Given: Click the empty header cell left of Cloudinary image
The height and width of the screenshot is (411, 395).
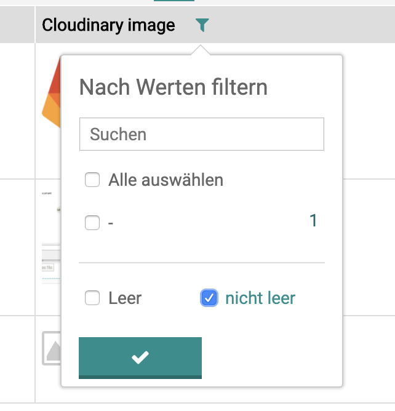Looking at the screenshot, I should click(17, 25).
